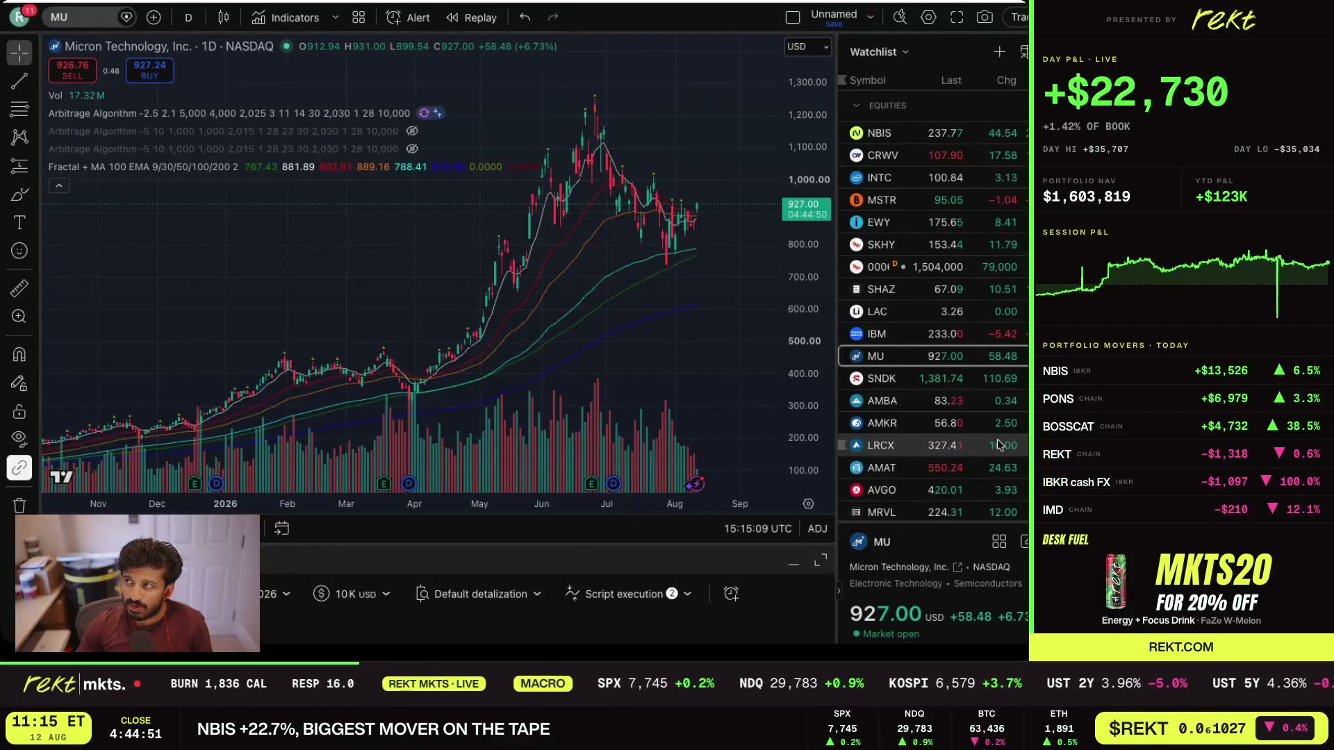Open the emoji icons tool
Image resolution: width=1334 pixels, height=750 pixels.
(x=19, y=251)
